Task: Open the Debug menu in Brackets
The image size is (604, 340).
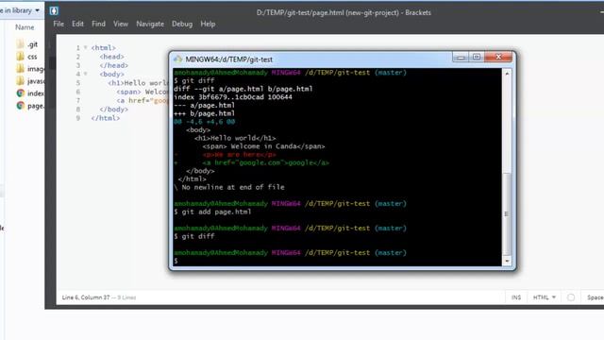Action: click(x=182, y=24)
